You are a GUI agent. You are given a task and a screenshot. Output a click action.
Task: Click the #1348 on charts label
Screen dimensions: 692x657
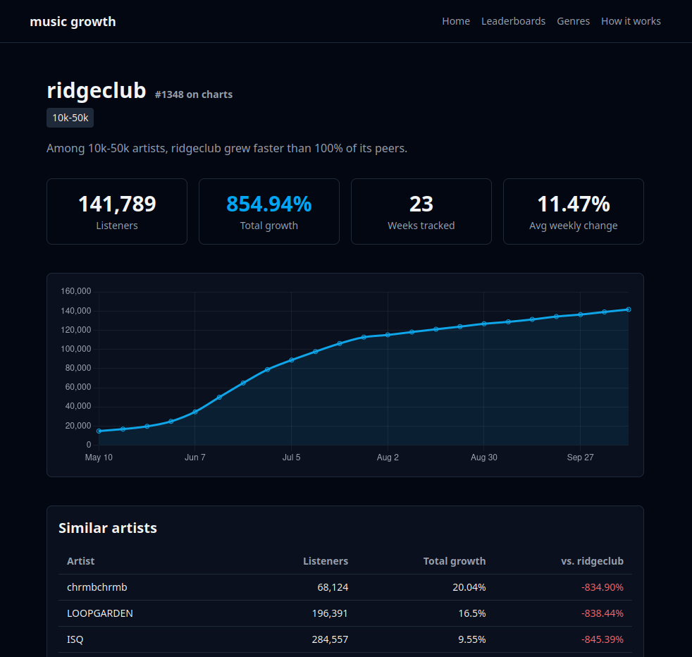pyautogui.click(x=194, y=94)
